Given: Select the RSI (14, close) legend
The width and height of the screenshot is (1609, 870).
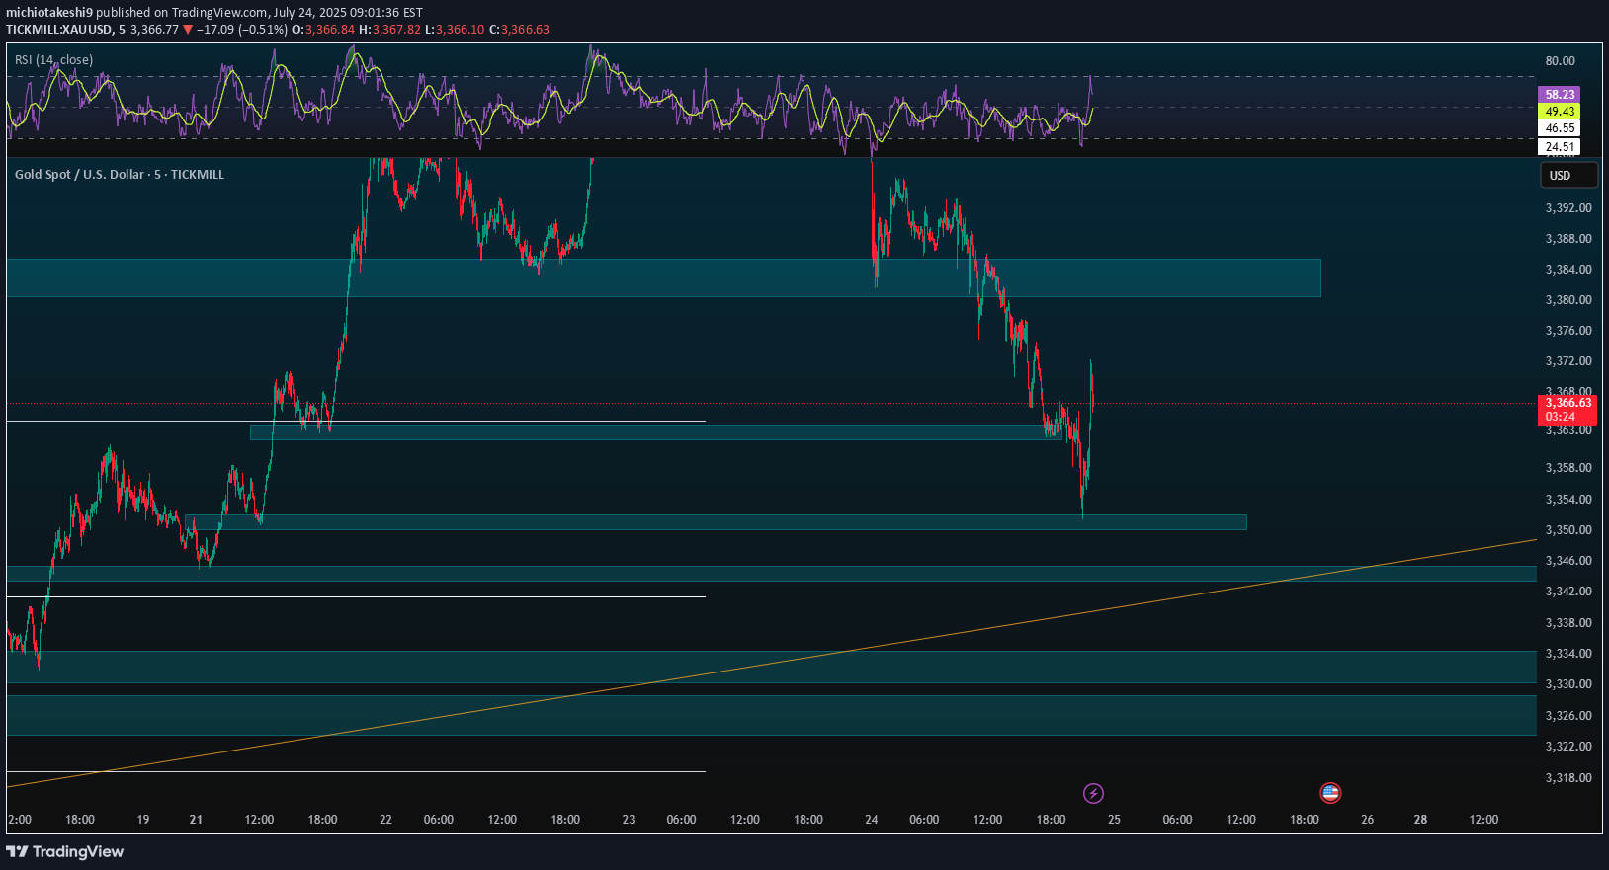Looking at the screenshot, I should pos(54,60).
